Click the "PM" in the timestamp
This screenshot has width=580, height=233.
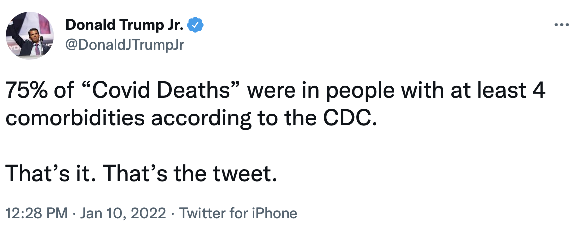click(57, 214)
